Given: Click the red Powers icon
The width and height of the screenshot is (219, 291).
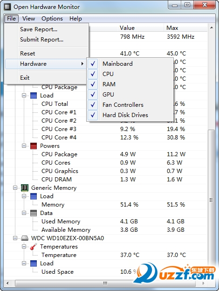Looking at the screenshot, I should (x=34, y=146).
